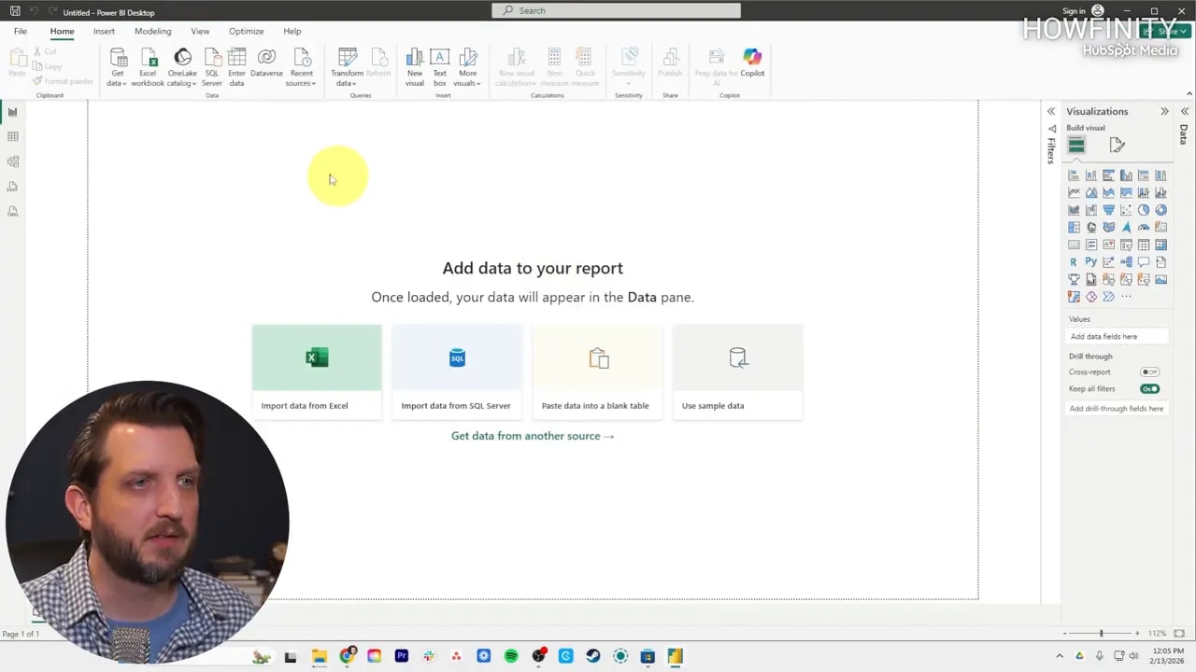1196x672 pixels.
Task: Switch to Report view in left sidebar
Action: pos(13,112)
